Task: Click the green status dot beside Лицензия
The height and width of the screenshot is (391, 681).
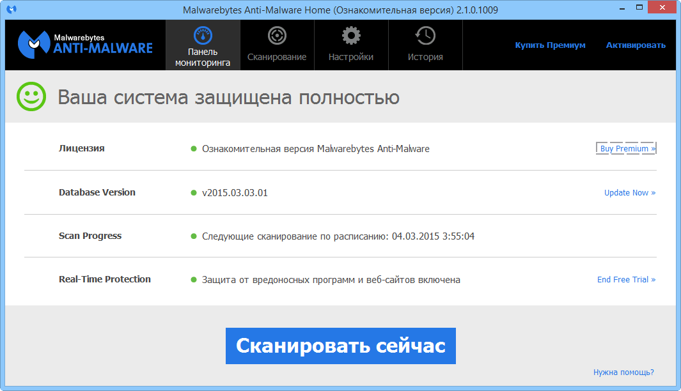Action: [194, 149]
